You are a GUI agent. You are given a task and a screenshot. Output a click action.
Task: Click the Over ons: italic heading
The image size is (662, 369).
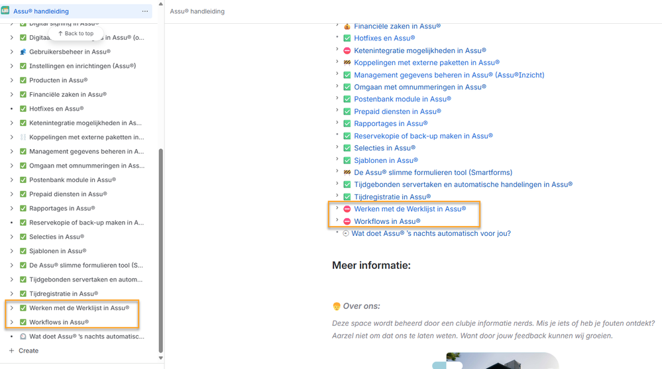click(361, 306)
